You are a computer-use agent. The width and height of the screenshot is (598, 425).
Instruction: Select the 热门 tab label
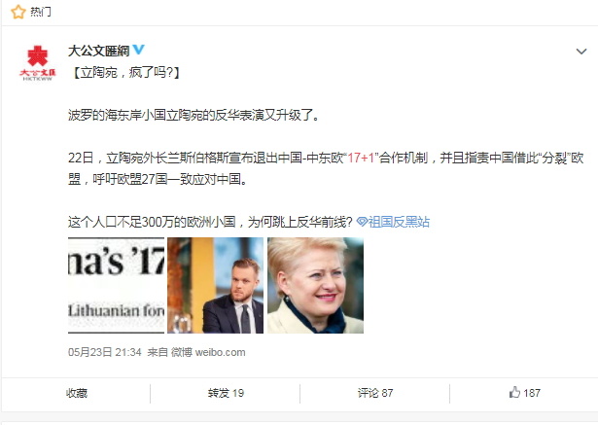click(41, 12)
